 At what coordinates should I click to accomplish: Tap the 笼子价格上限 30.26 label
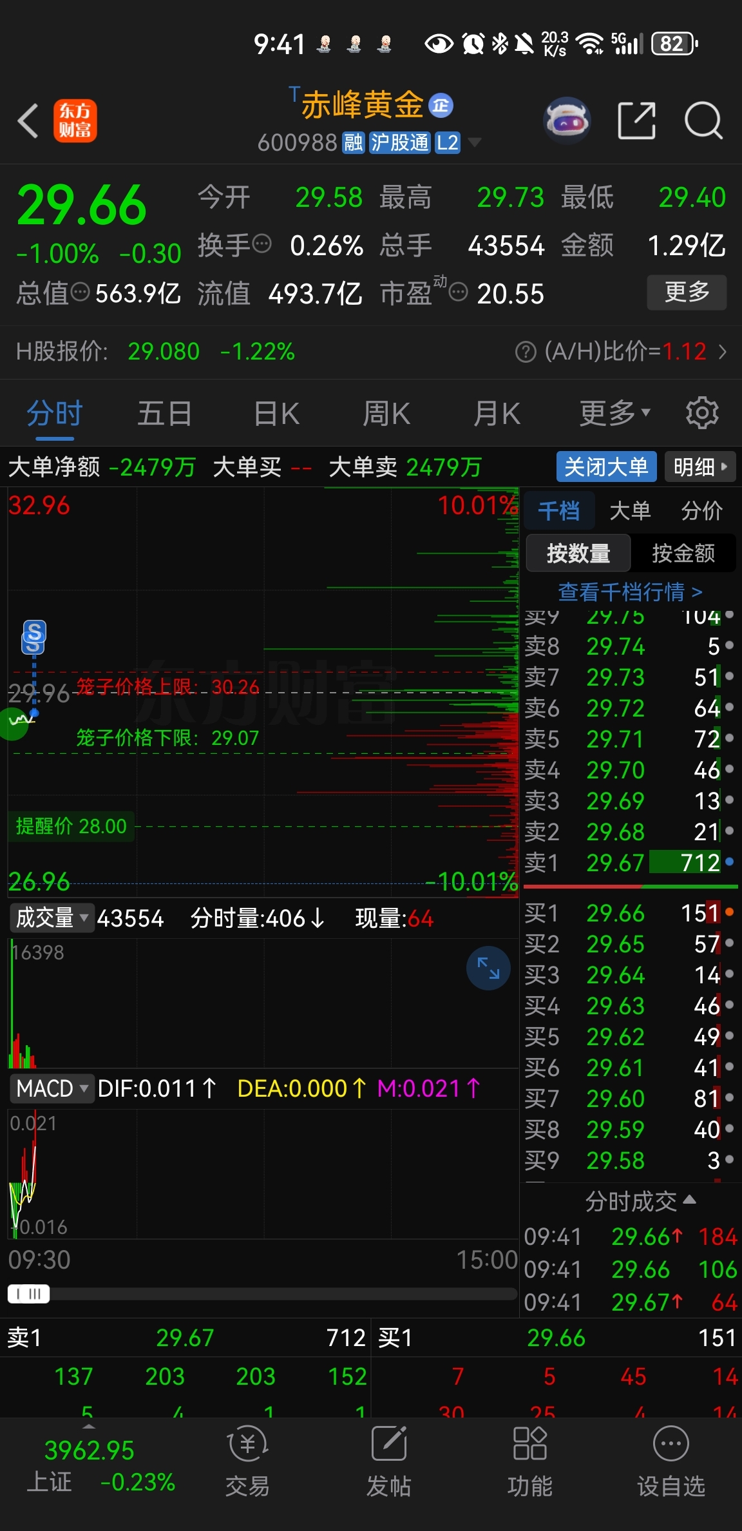(167, 687)
